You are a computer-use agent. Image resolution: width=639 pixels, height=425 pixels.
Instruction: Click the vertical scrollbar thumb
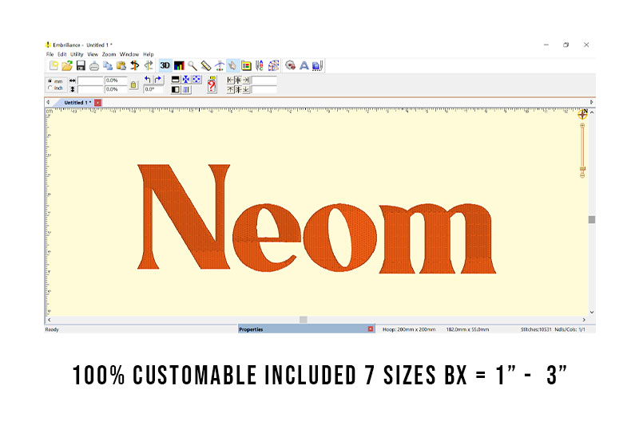pos(592,219)
